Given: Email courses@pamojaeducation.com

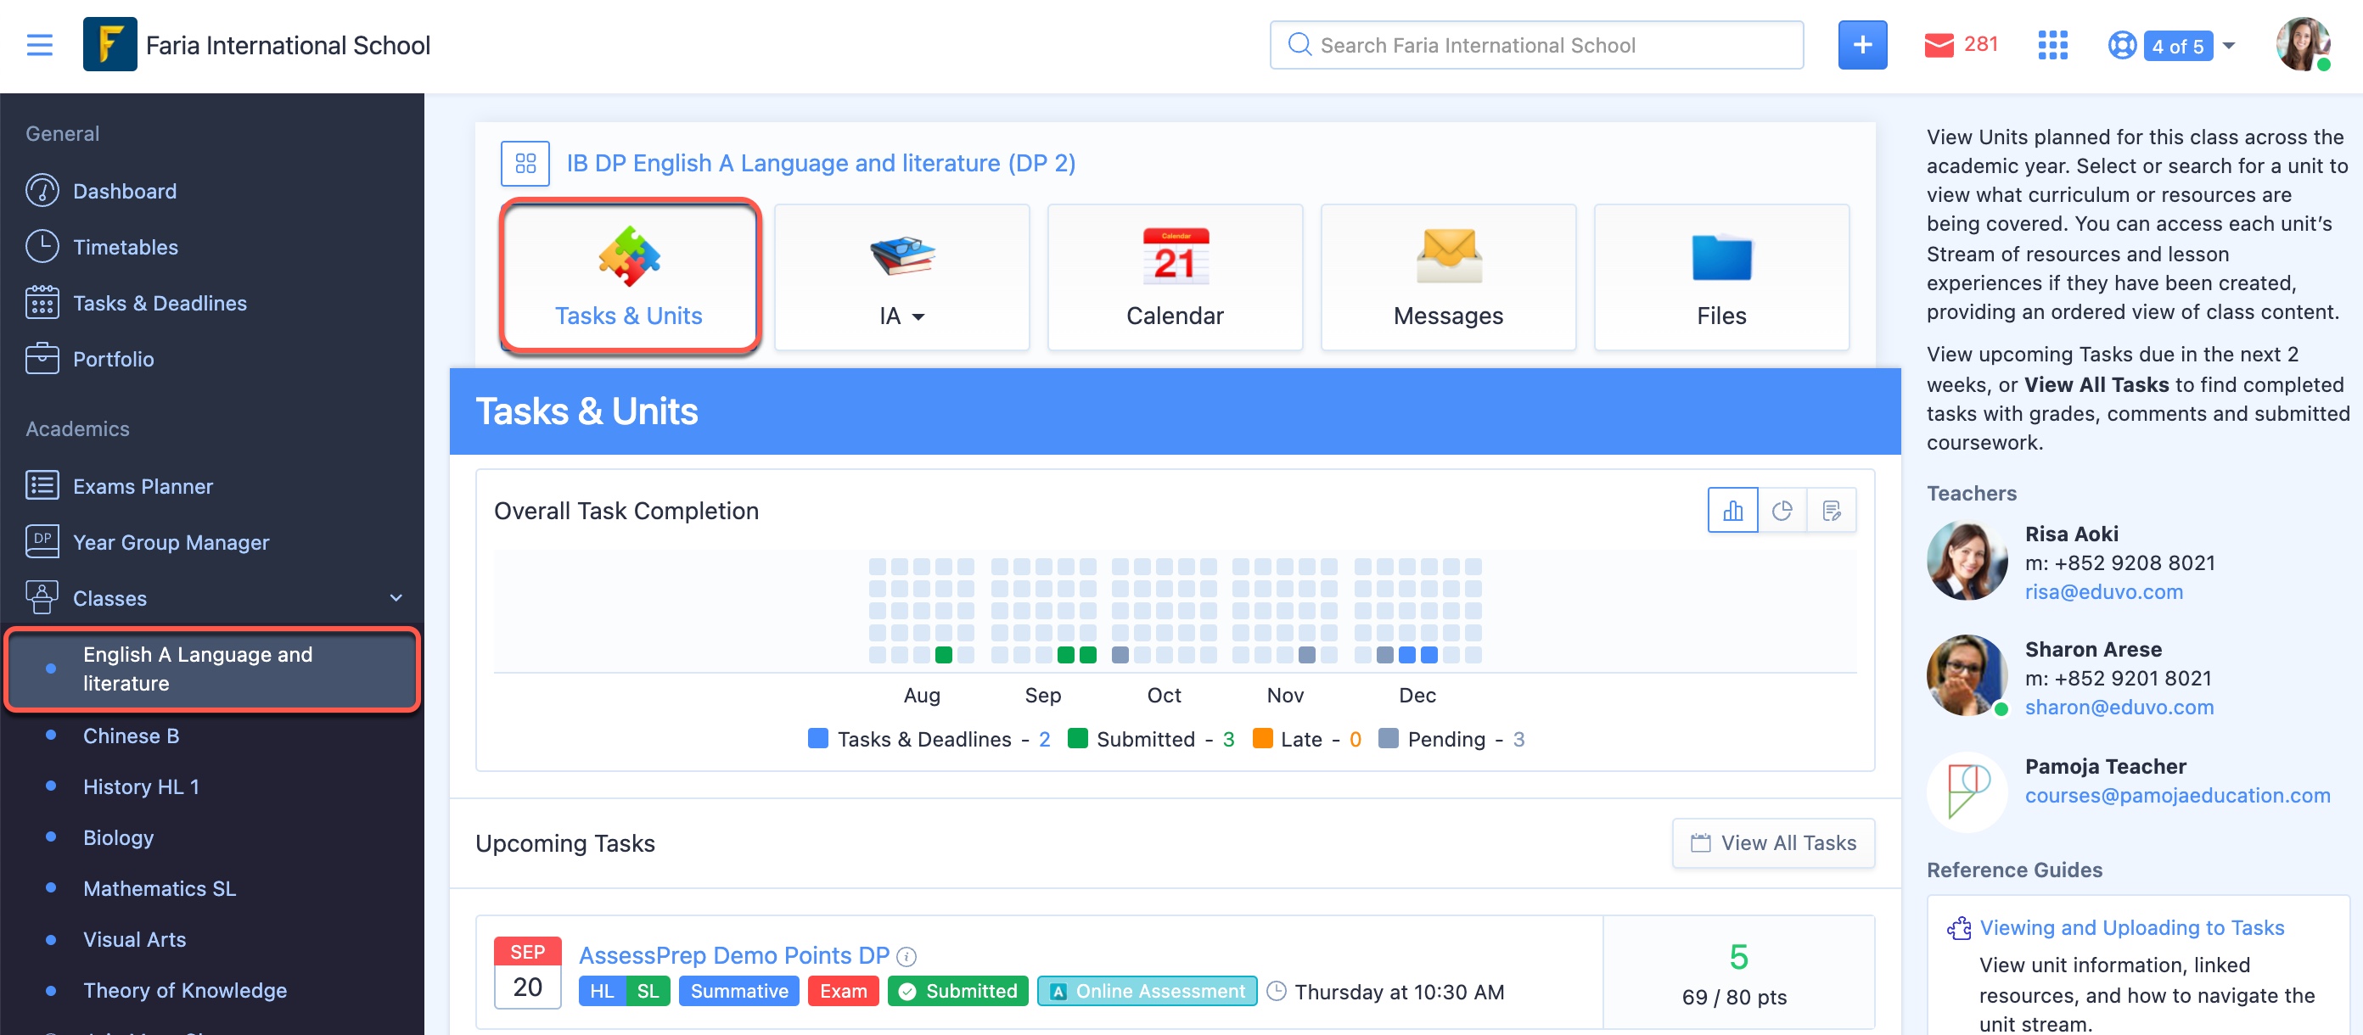Looking at the screenshot, I should click(2177, 795).
